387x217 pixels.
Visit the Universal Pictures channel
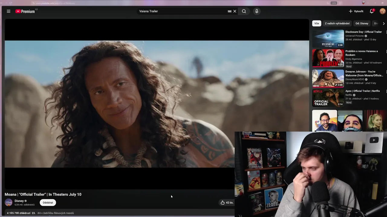[x=355, y=36]
